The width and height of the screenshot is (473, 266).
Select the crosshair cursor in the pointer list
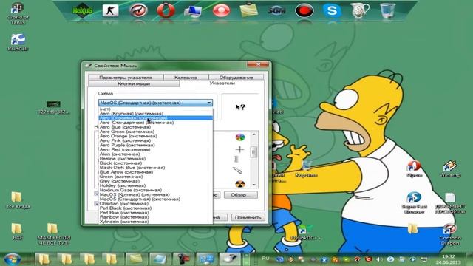239,149
